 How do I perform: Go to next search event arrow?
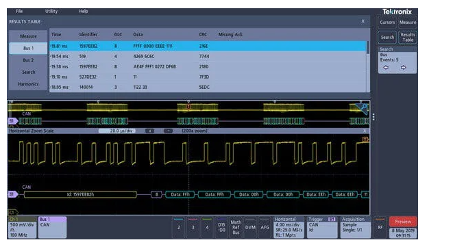[403, 68]
